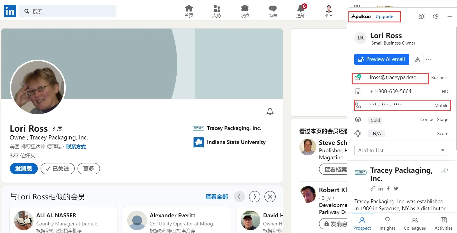Open Robert Kl... suggested profile photo
Viewport: 457px width, 233px height.
click(x=308, y=194)
